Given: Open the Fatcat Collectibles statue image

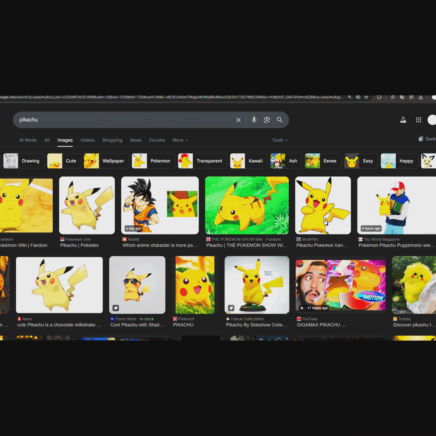Looking at the screenshot, I should click(x=257, y=285).
